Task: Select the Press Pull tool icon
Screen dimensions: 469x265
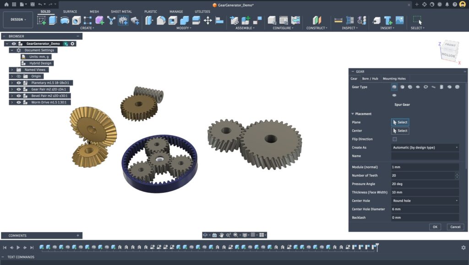Action: [x=149, y=20]
